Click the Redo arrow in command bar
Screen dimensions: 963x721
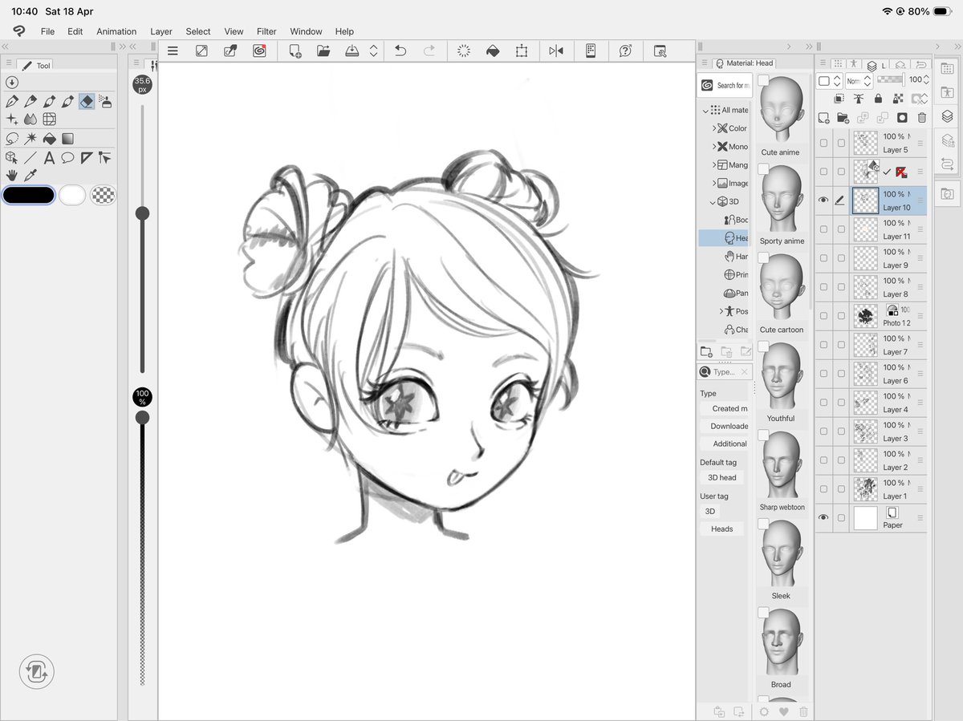click(x=429, y=51)
